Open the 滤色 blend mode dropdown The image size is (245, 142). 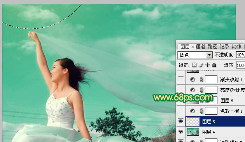[209, 55]
